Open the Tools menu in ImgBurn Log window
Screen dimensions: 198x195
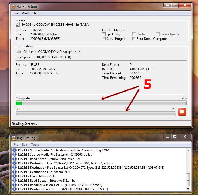coord(35,144)
